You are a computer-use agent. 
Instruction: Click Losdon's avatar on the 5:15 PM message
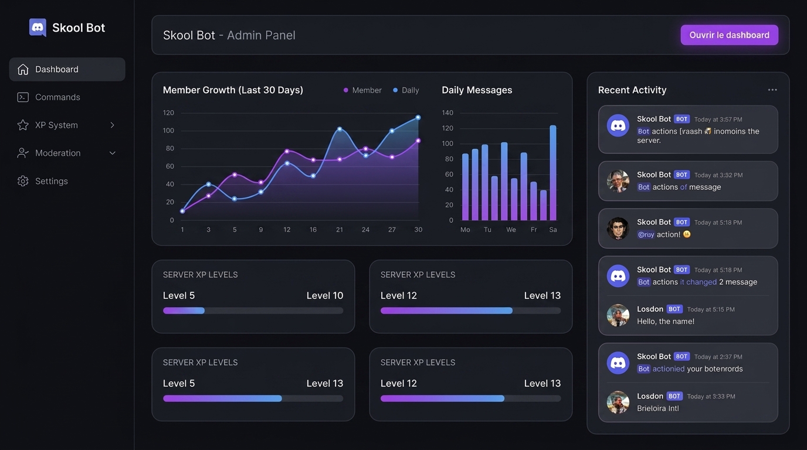coord(618,315)
